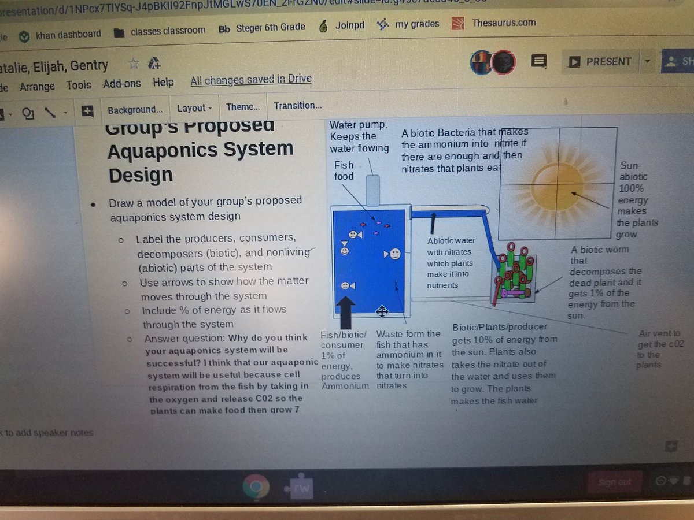The height and width of the screenshot is (520, 694).
Task: Open the Tools menu
Action: click(79, 85)
